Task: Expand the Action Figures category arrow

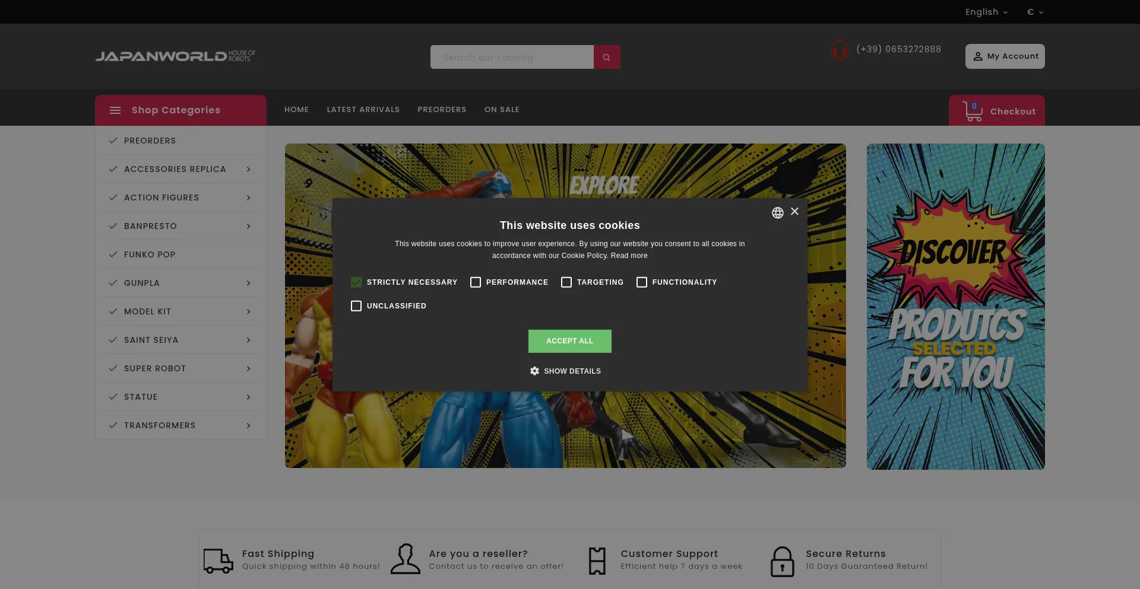Action: click(x=248, y=198)
